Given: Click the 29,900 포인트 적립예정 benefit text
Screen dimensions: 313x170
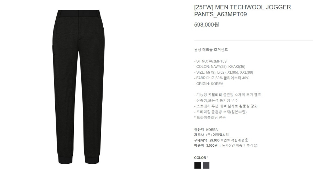Looking at the screenshot, I should [227, 140].
